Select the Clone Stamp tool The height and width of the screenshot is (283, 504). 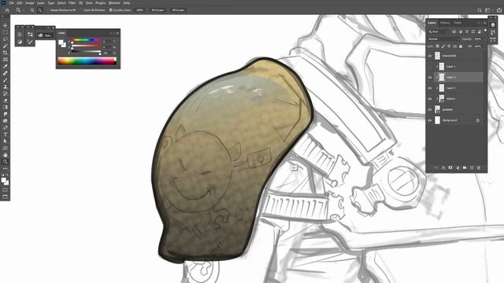[x=6, y=86]
